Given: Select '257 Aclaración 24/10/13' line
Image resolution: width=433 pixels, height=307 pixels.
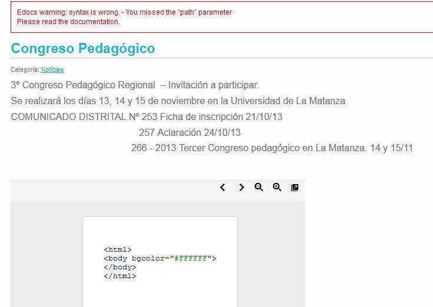Looking at the screenshot, I should (x=189, y=132).
